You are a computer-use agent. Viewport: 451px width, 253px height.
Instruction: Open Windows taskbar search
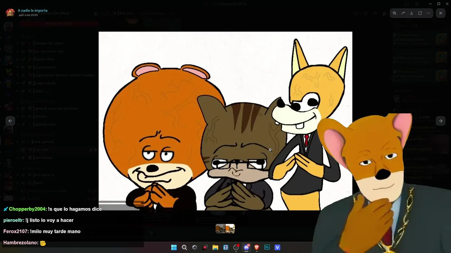coord(184,247)
